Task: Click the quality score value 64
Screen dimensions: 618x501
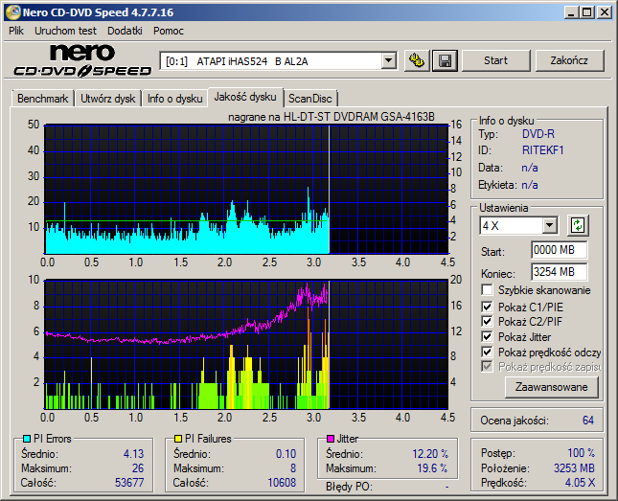Action: 588,421
